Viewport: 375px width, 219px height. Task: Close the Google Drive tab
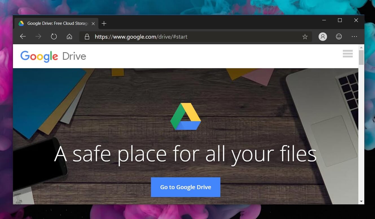point(93,24)
